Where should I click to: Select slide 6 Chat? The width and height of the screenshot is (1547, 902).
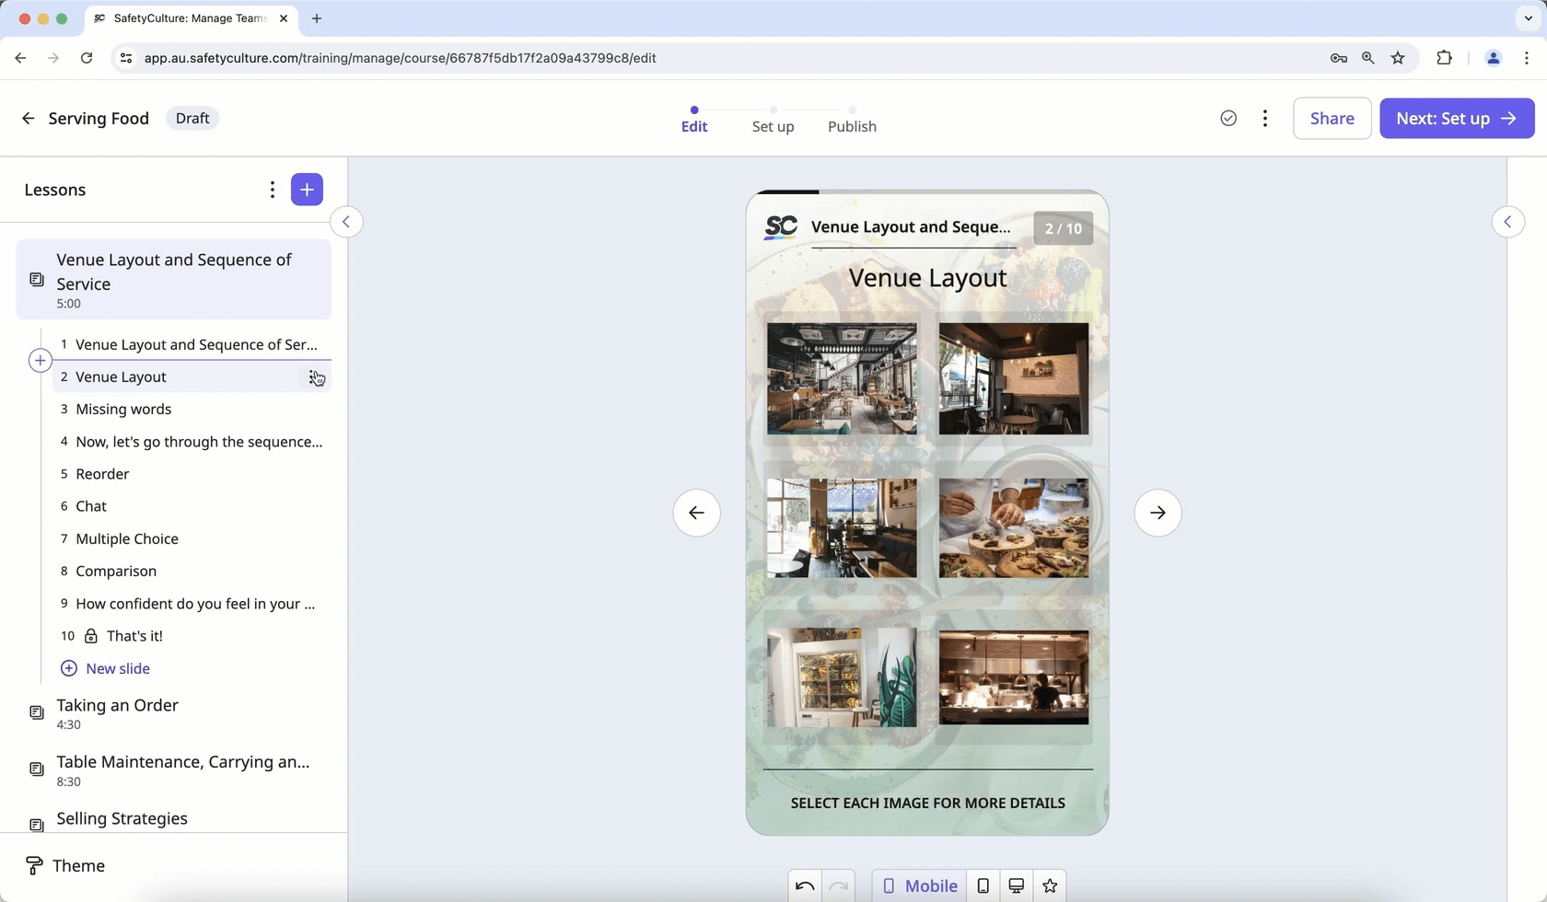[191, 506]
